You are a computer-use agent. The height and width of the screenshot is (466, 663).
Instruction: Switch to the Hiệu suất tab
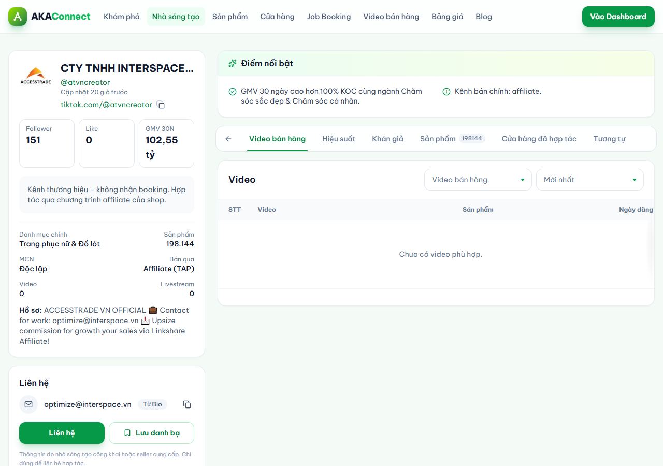[x=339, y=139]
